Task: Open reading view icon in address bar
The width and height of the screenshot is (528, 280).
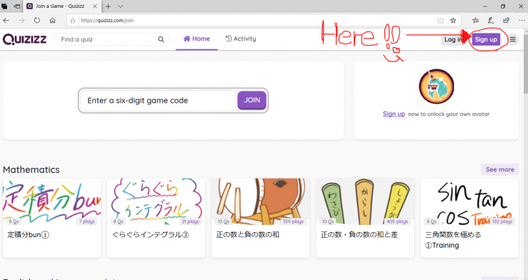Action: click(x=440, y=21)
